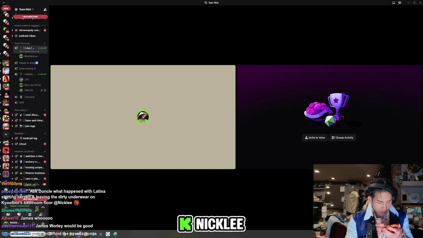Open the red-haired avatar server icon
The width and height of the screenshot is (423, 238).
[x=6, y=79]
